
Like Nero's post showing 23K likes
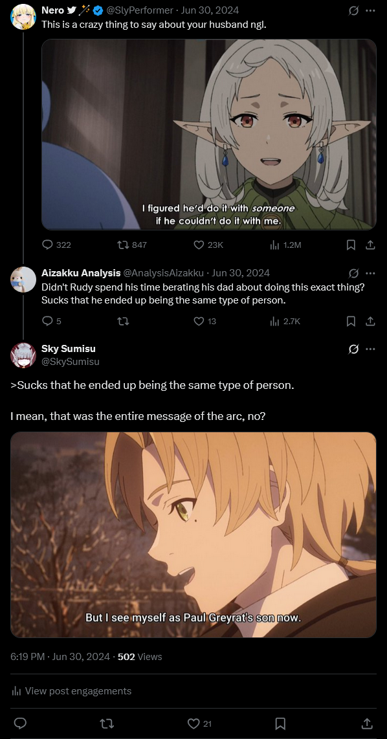click(208, 245)
